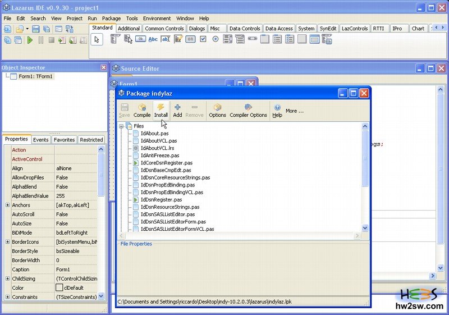
Task: Click the Color clDefault swatch
Action: coord(59,287)
